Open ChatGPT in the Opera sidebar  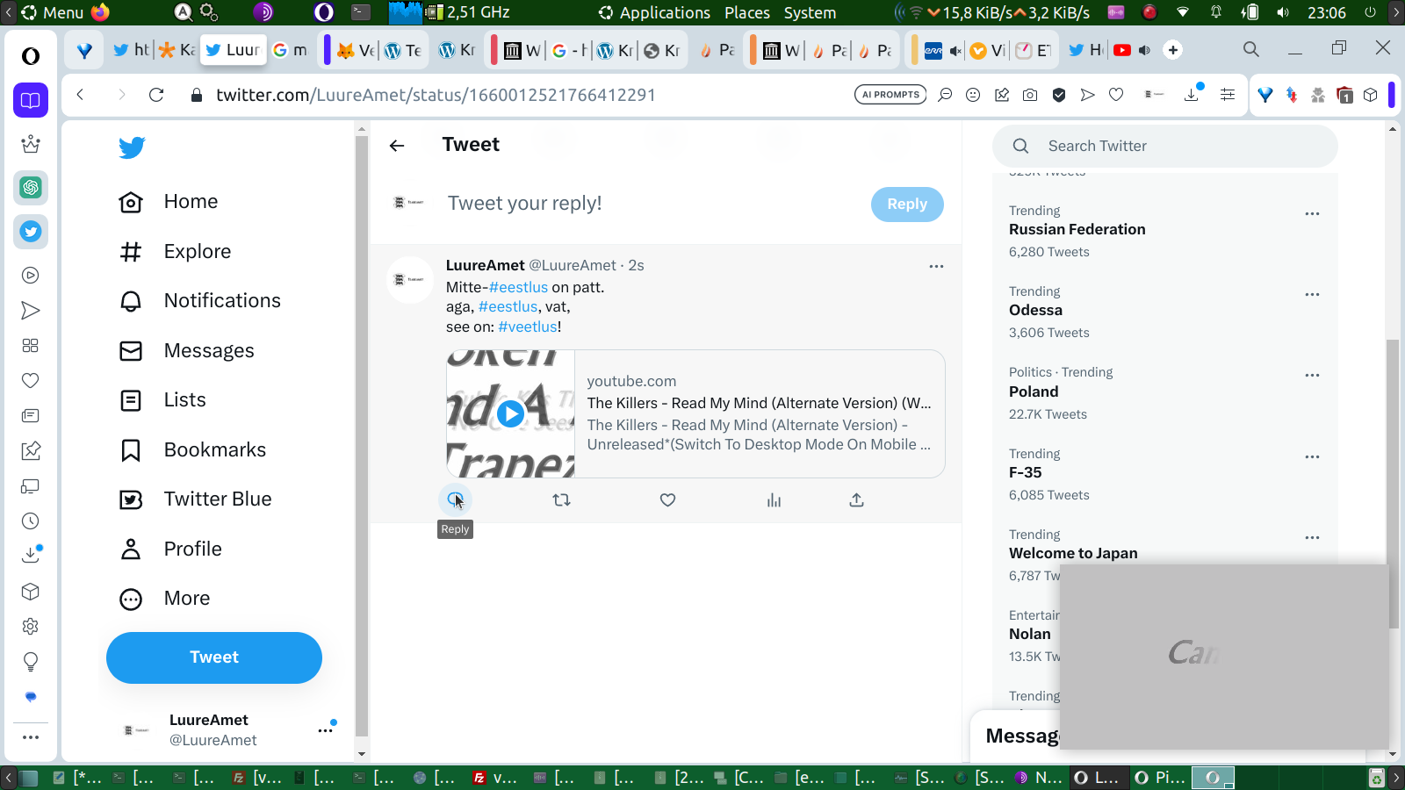point(31,187)
